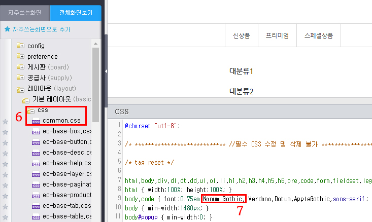Click the 대분류1 category link
The image size is (372, 222).
pos(241,71)
